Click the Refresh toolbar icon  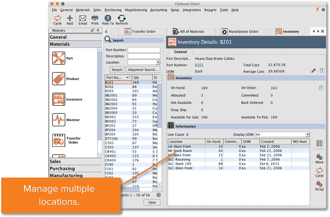[122, 20]
